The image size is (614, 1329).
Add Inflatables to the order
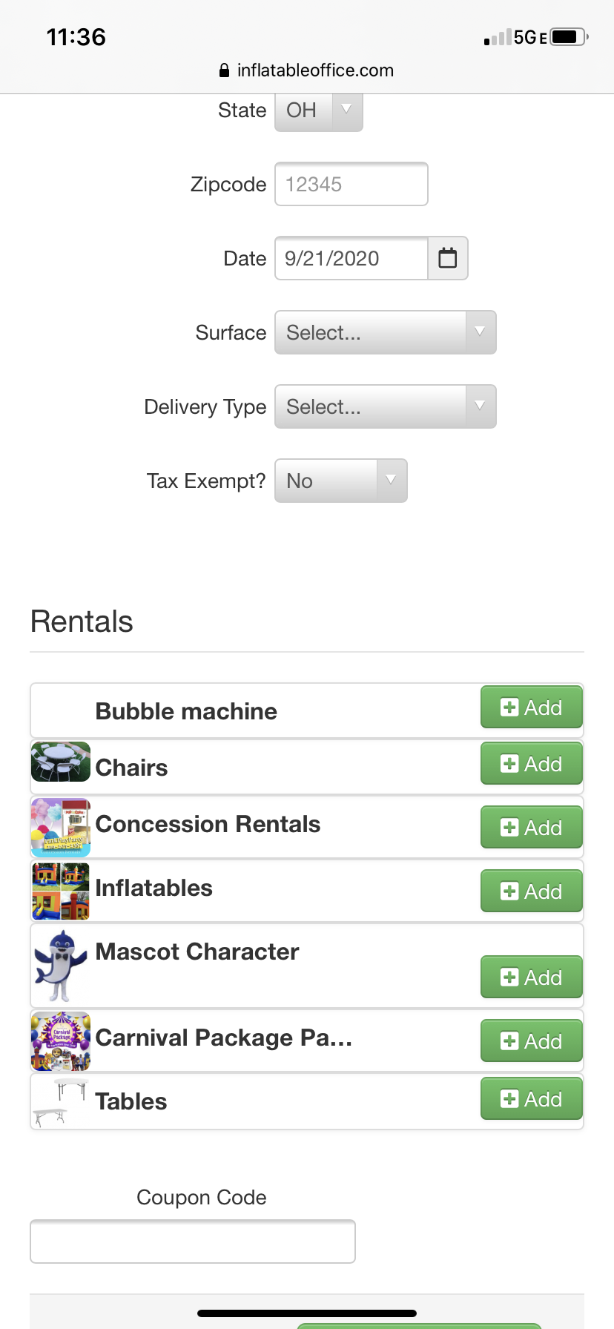(531, 891)
